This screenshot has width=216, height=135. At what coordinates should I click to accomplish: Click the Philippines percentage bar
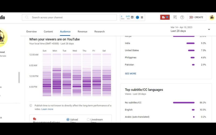(193, 58)
